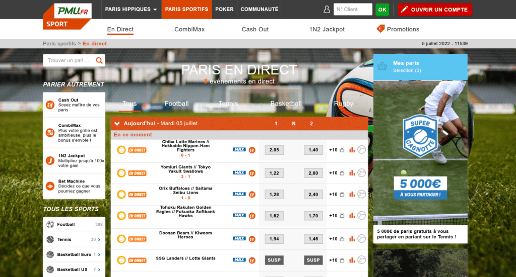Viewport: 516px width, 277px height.
Task: Filter live bets by Tennis tab
Action: [228, 104]
